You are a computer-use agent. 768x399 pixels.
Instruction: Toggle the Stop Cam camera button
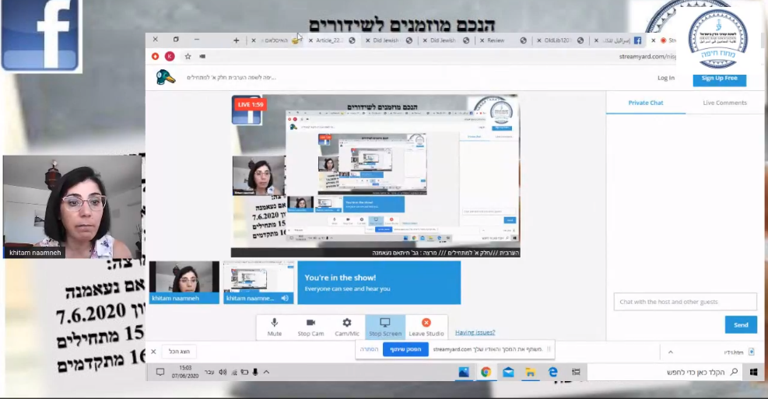(310, 327)
